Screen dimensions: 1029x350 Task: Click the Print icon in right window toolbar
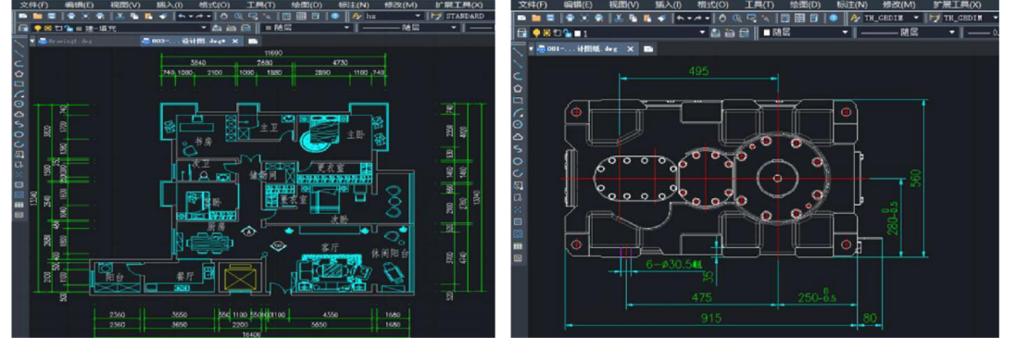tap(571, 18)
